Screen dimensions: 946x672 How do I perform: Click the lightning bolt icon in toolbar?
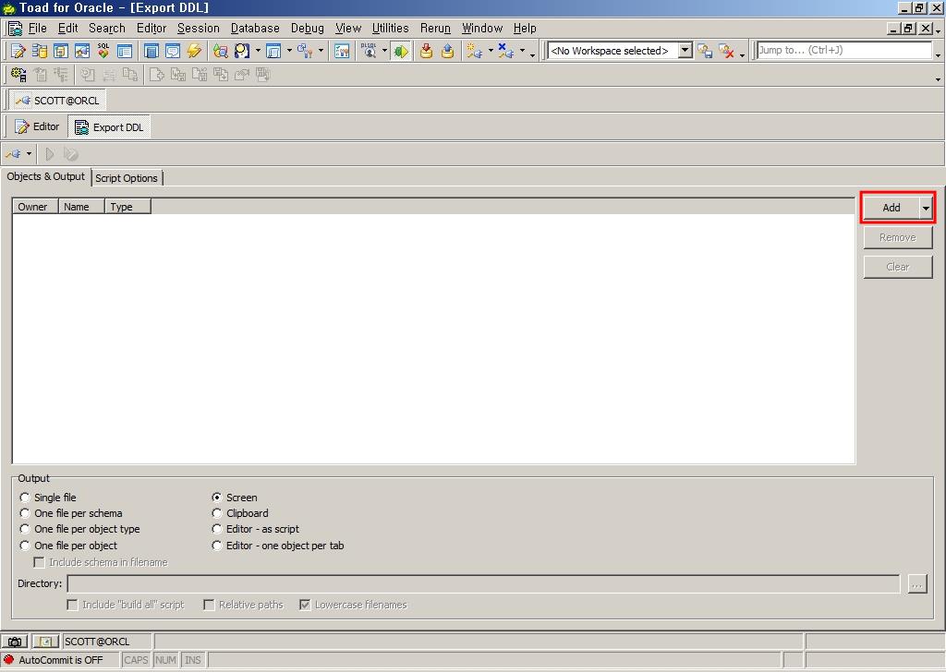coord(194,51)
